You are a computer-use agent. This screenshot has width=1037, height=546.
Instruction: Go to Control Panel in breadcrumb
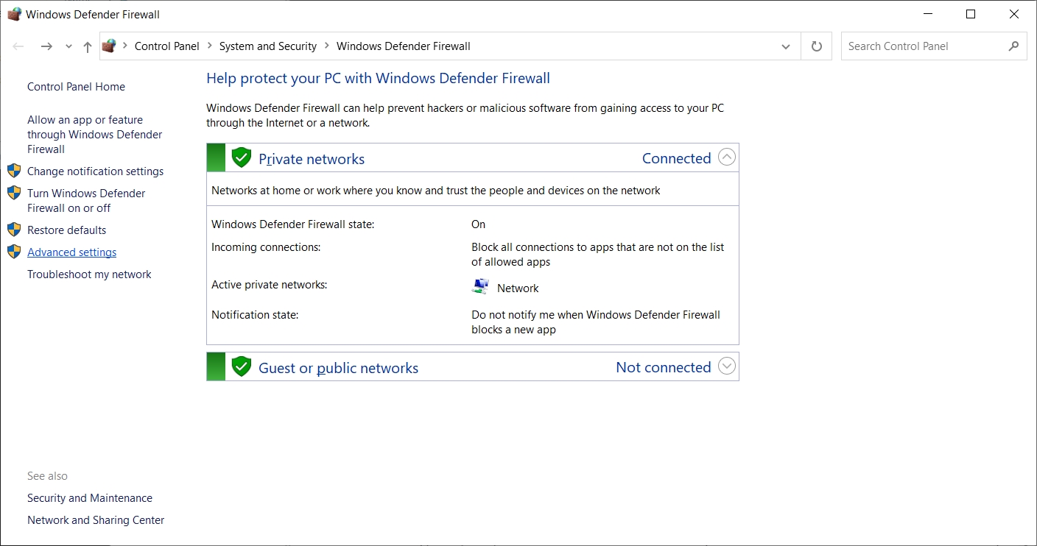[166, 46]
